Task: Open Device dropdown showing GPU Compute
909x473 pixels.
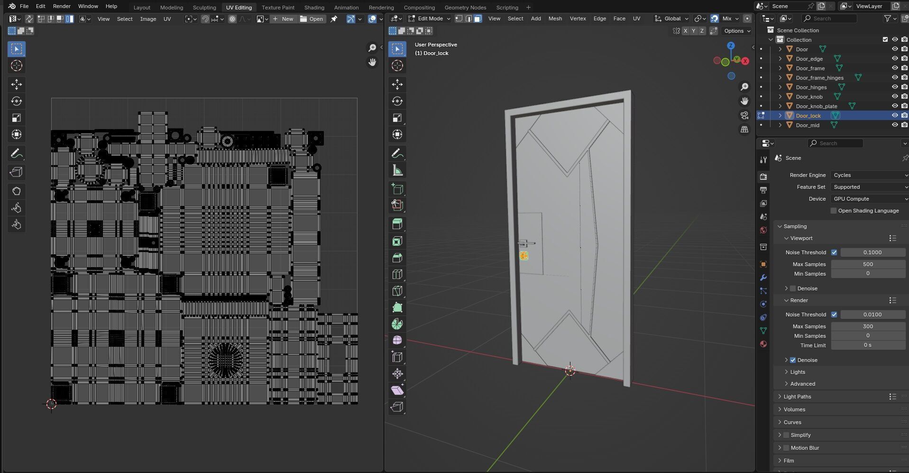Action: tap(870, 199)
